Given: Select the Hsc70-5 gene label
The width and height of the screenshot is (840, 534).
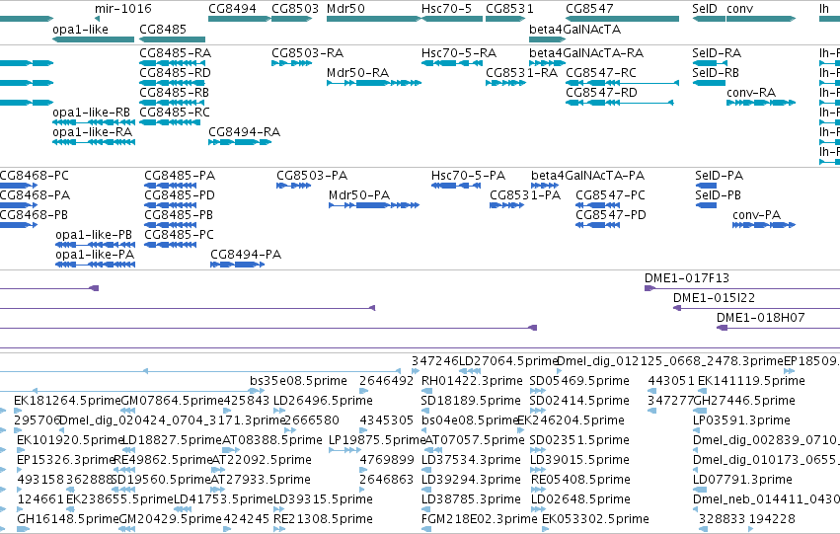Looking at the screenshot, I should point(447,9).
